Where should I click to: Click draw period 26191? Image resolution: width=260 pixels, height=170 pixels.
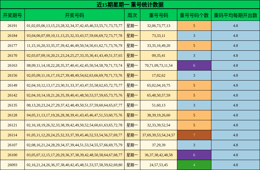pos(13,26)
